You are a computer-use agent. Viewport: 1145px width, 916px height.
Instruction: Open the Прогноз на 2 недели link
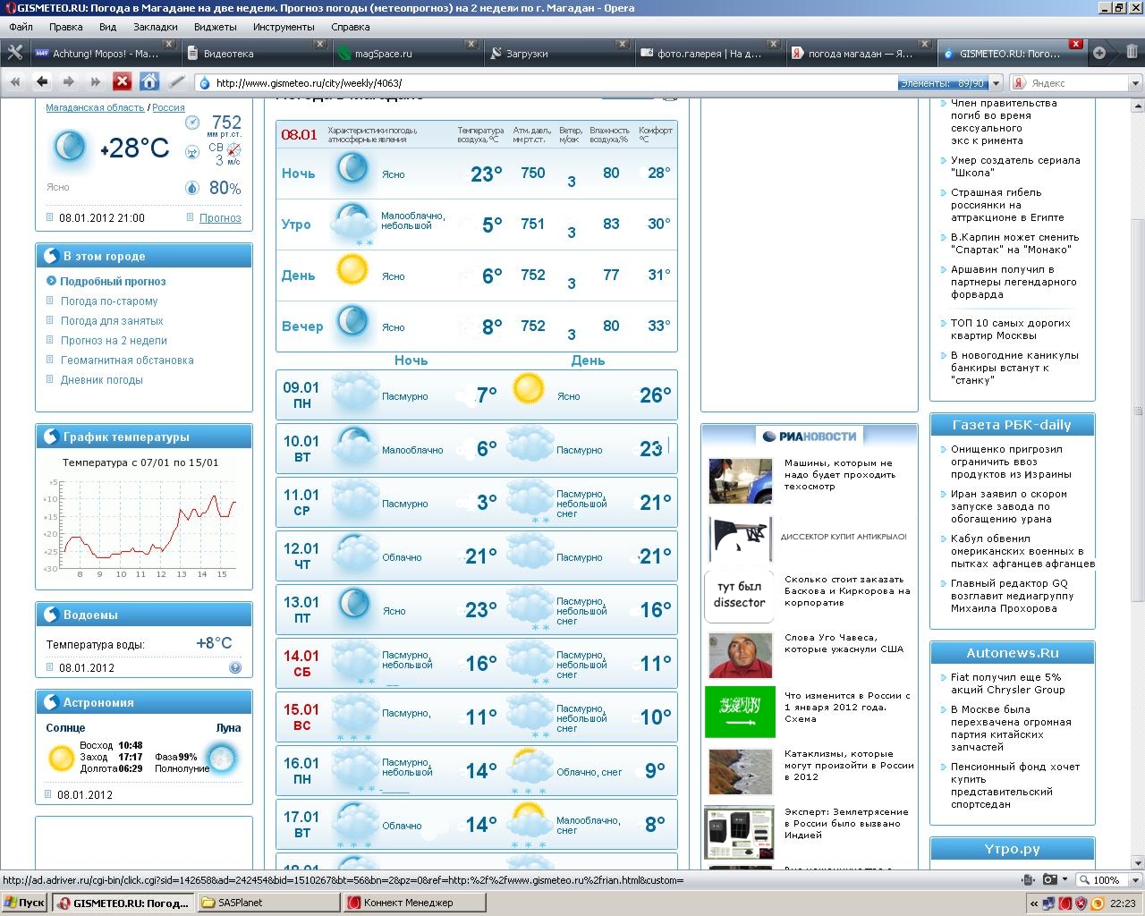(x=114, y=341)
